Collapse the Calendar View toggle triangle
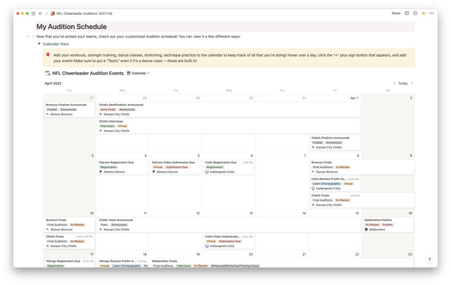This screenshot has height=285, width=451. 39,44
